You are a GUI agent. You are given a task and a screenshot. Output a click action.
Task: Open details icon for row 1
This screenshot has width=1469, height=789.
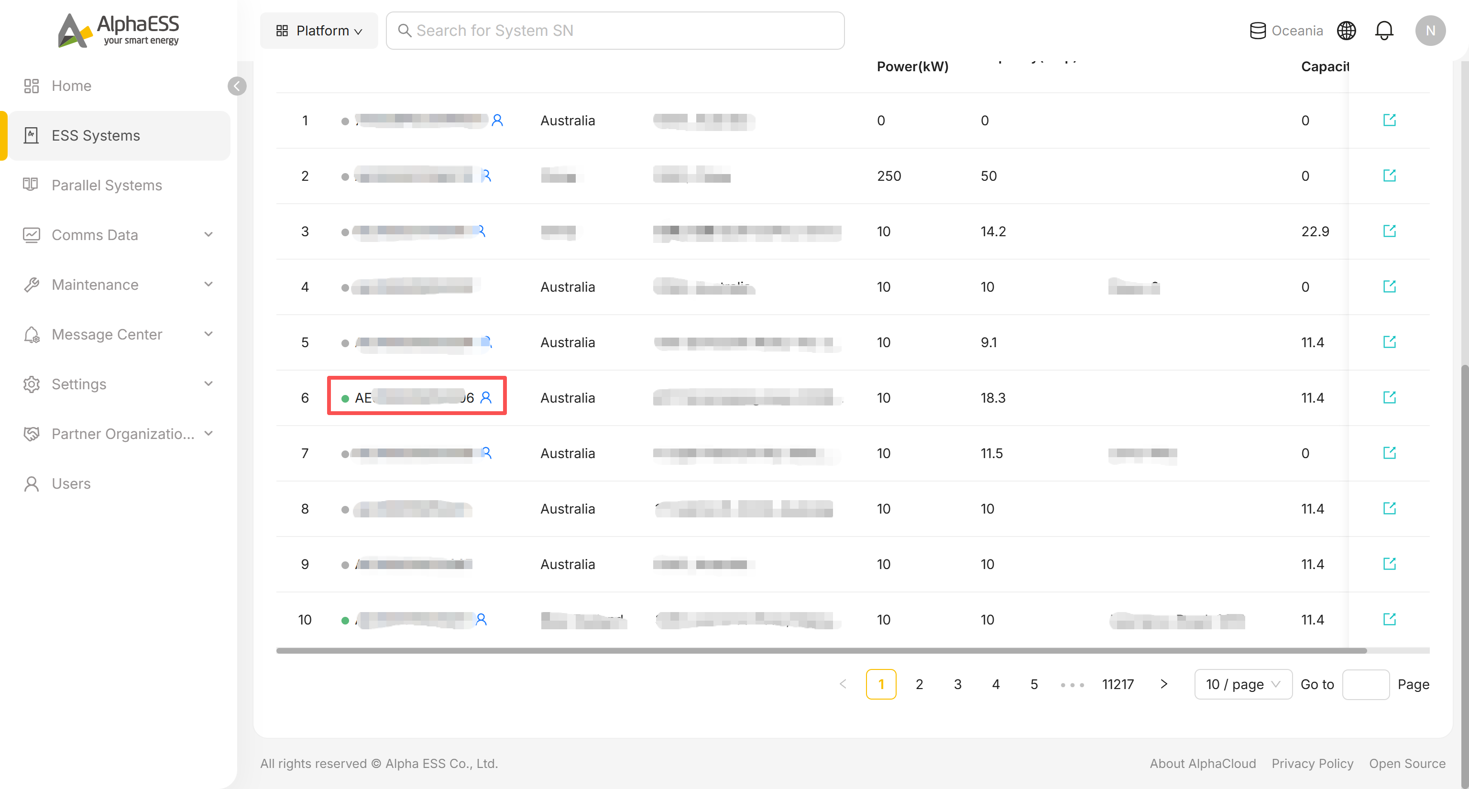click(x=1389, y=121)
